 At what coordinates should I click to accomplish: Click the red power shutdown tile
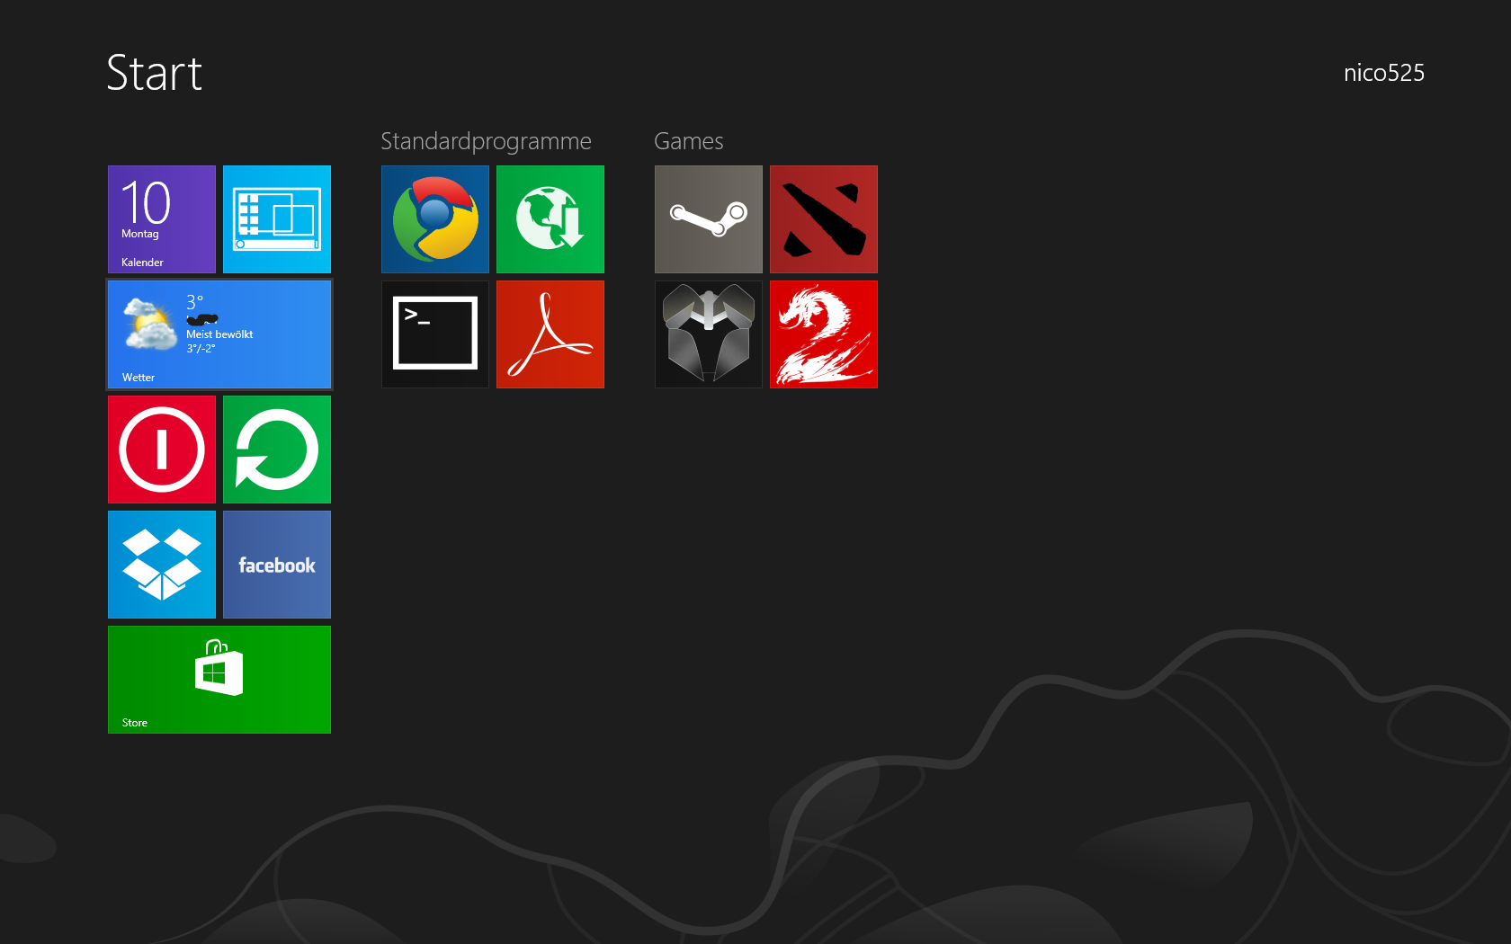click(162, 450)
